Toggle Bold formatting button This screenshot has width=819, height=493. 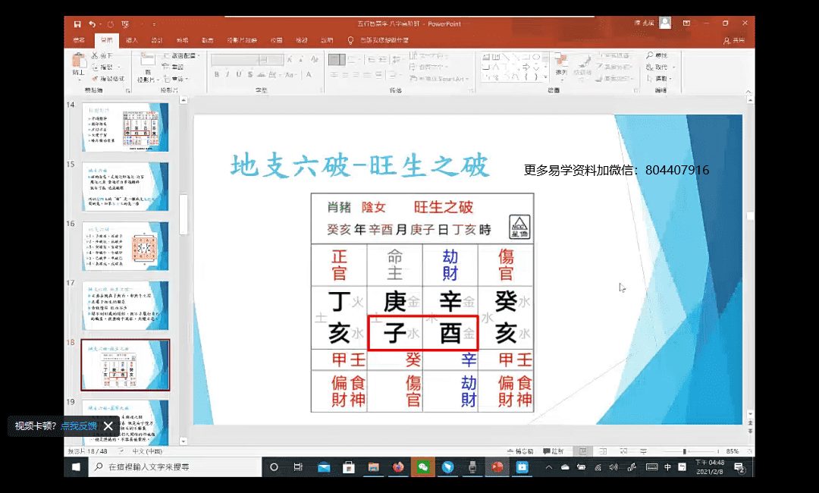217,74
